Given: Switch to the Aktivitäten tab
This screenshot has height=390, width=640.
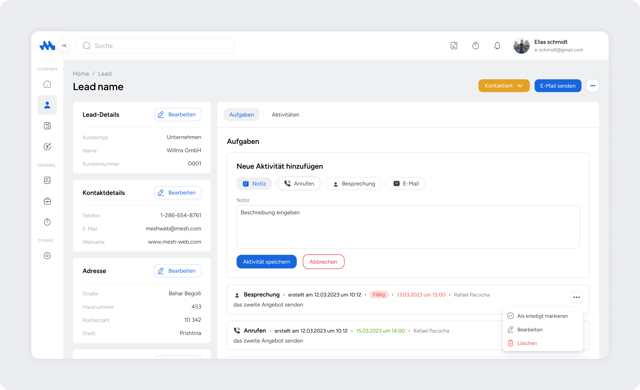Looking at the screenshot, I should (x=285, y=114).
